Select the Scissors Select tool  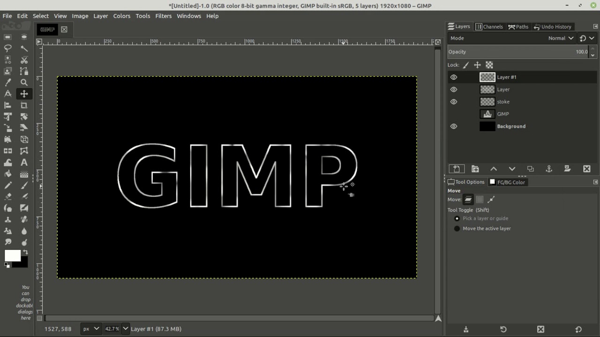[24, 59]
